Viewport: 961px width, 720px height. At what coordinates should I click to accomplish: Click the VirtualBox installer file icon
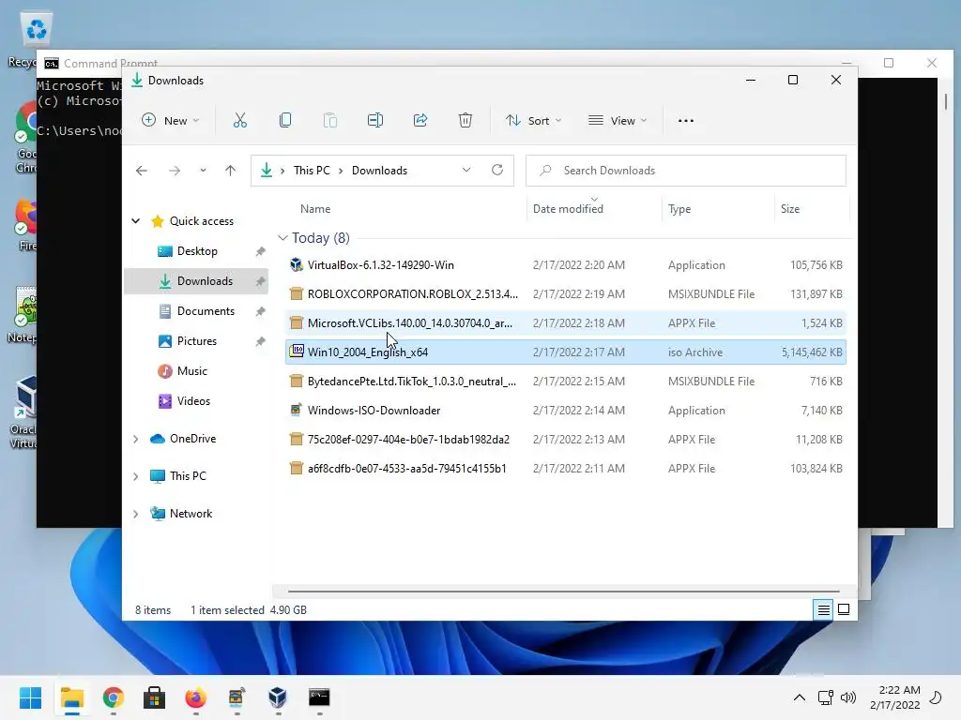tap(297, 265)
